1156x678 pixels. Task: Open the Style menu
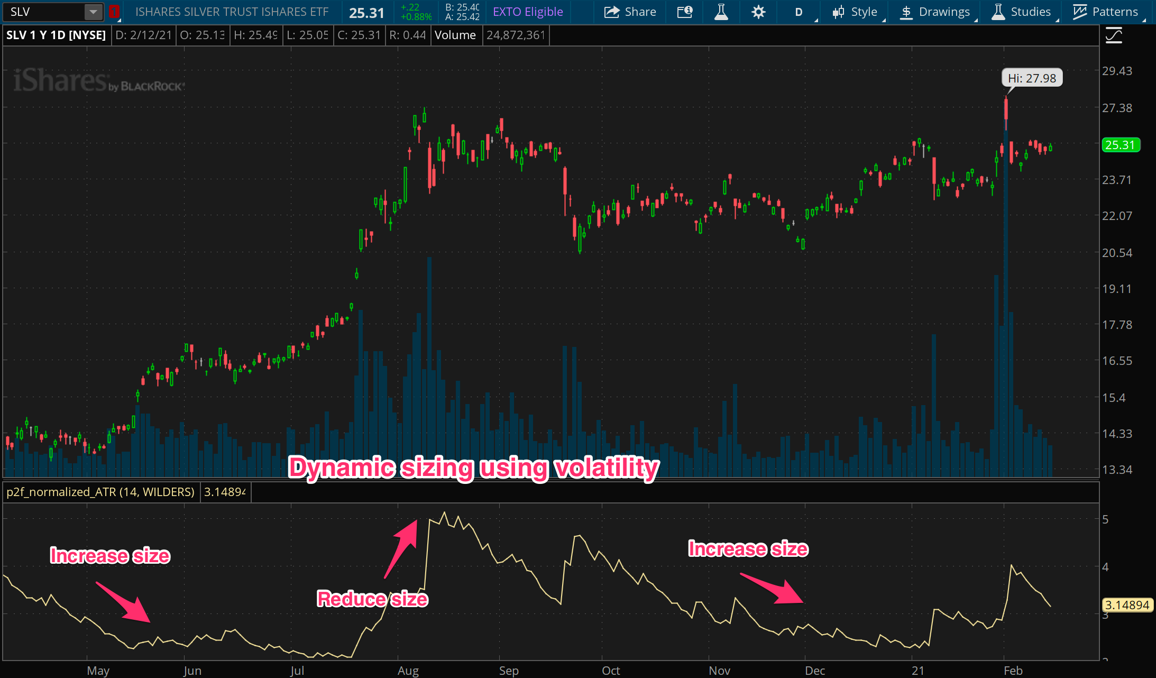pos(855,12)
